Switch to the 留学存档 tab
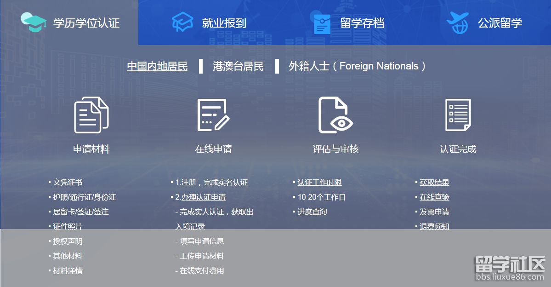 point(362,23)
